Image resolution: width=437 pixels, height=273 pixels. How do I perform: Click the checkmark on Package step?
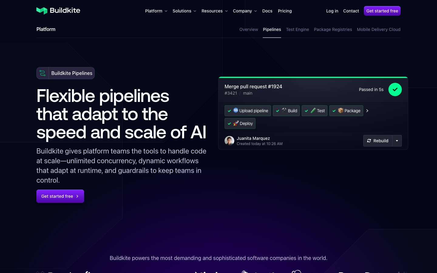click(334, 111)
